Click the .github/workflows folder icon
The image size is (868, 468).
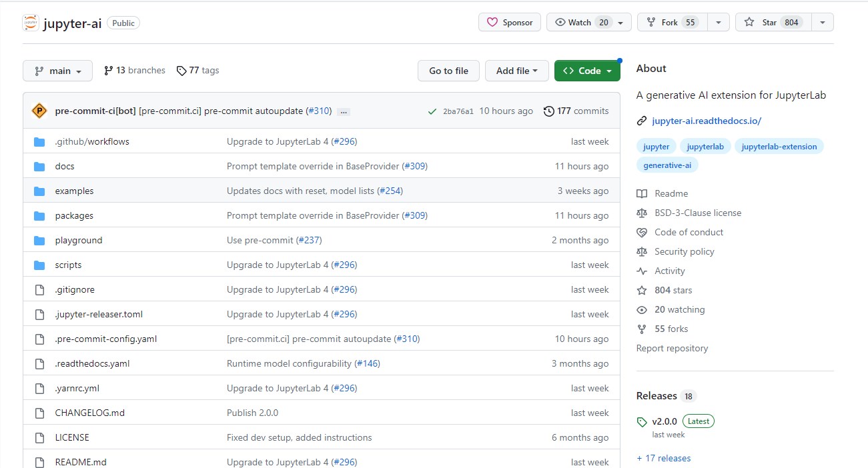tap(39, 141)
